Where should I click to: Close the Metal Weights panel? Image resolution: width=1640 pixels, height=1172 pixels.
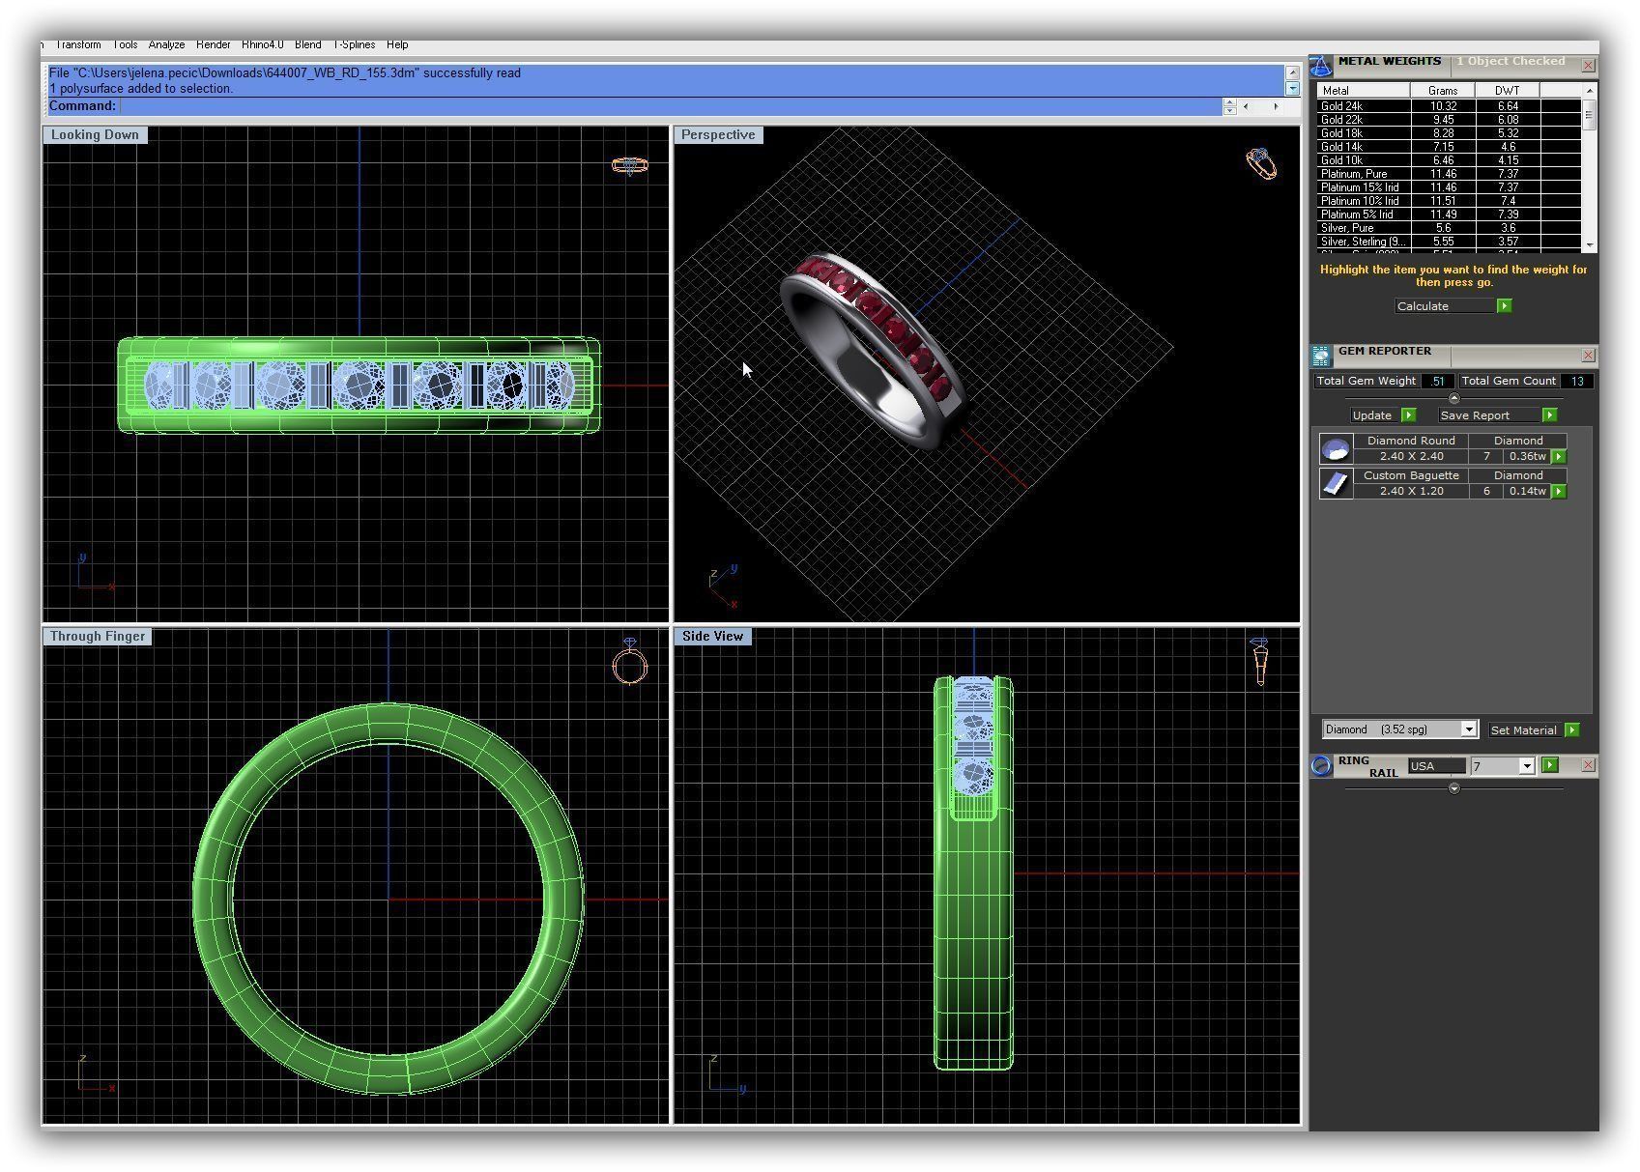pos(1588,66)
